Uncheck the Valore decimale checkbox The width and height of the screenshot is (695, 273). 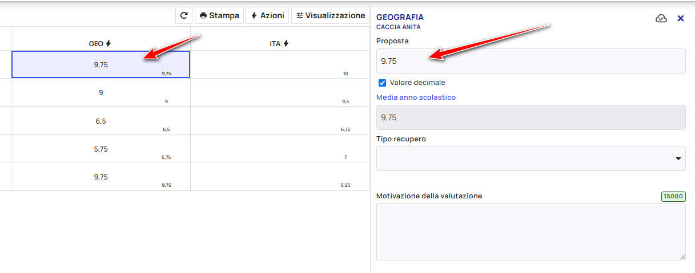[383, 83]
